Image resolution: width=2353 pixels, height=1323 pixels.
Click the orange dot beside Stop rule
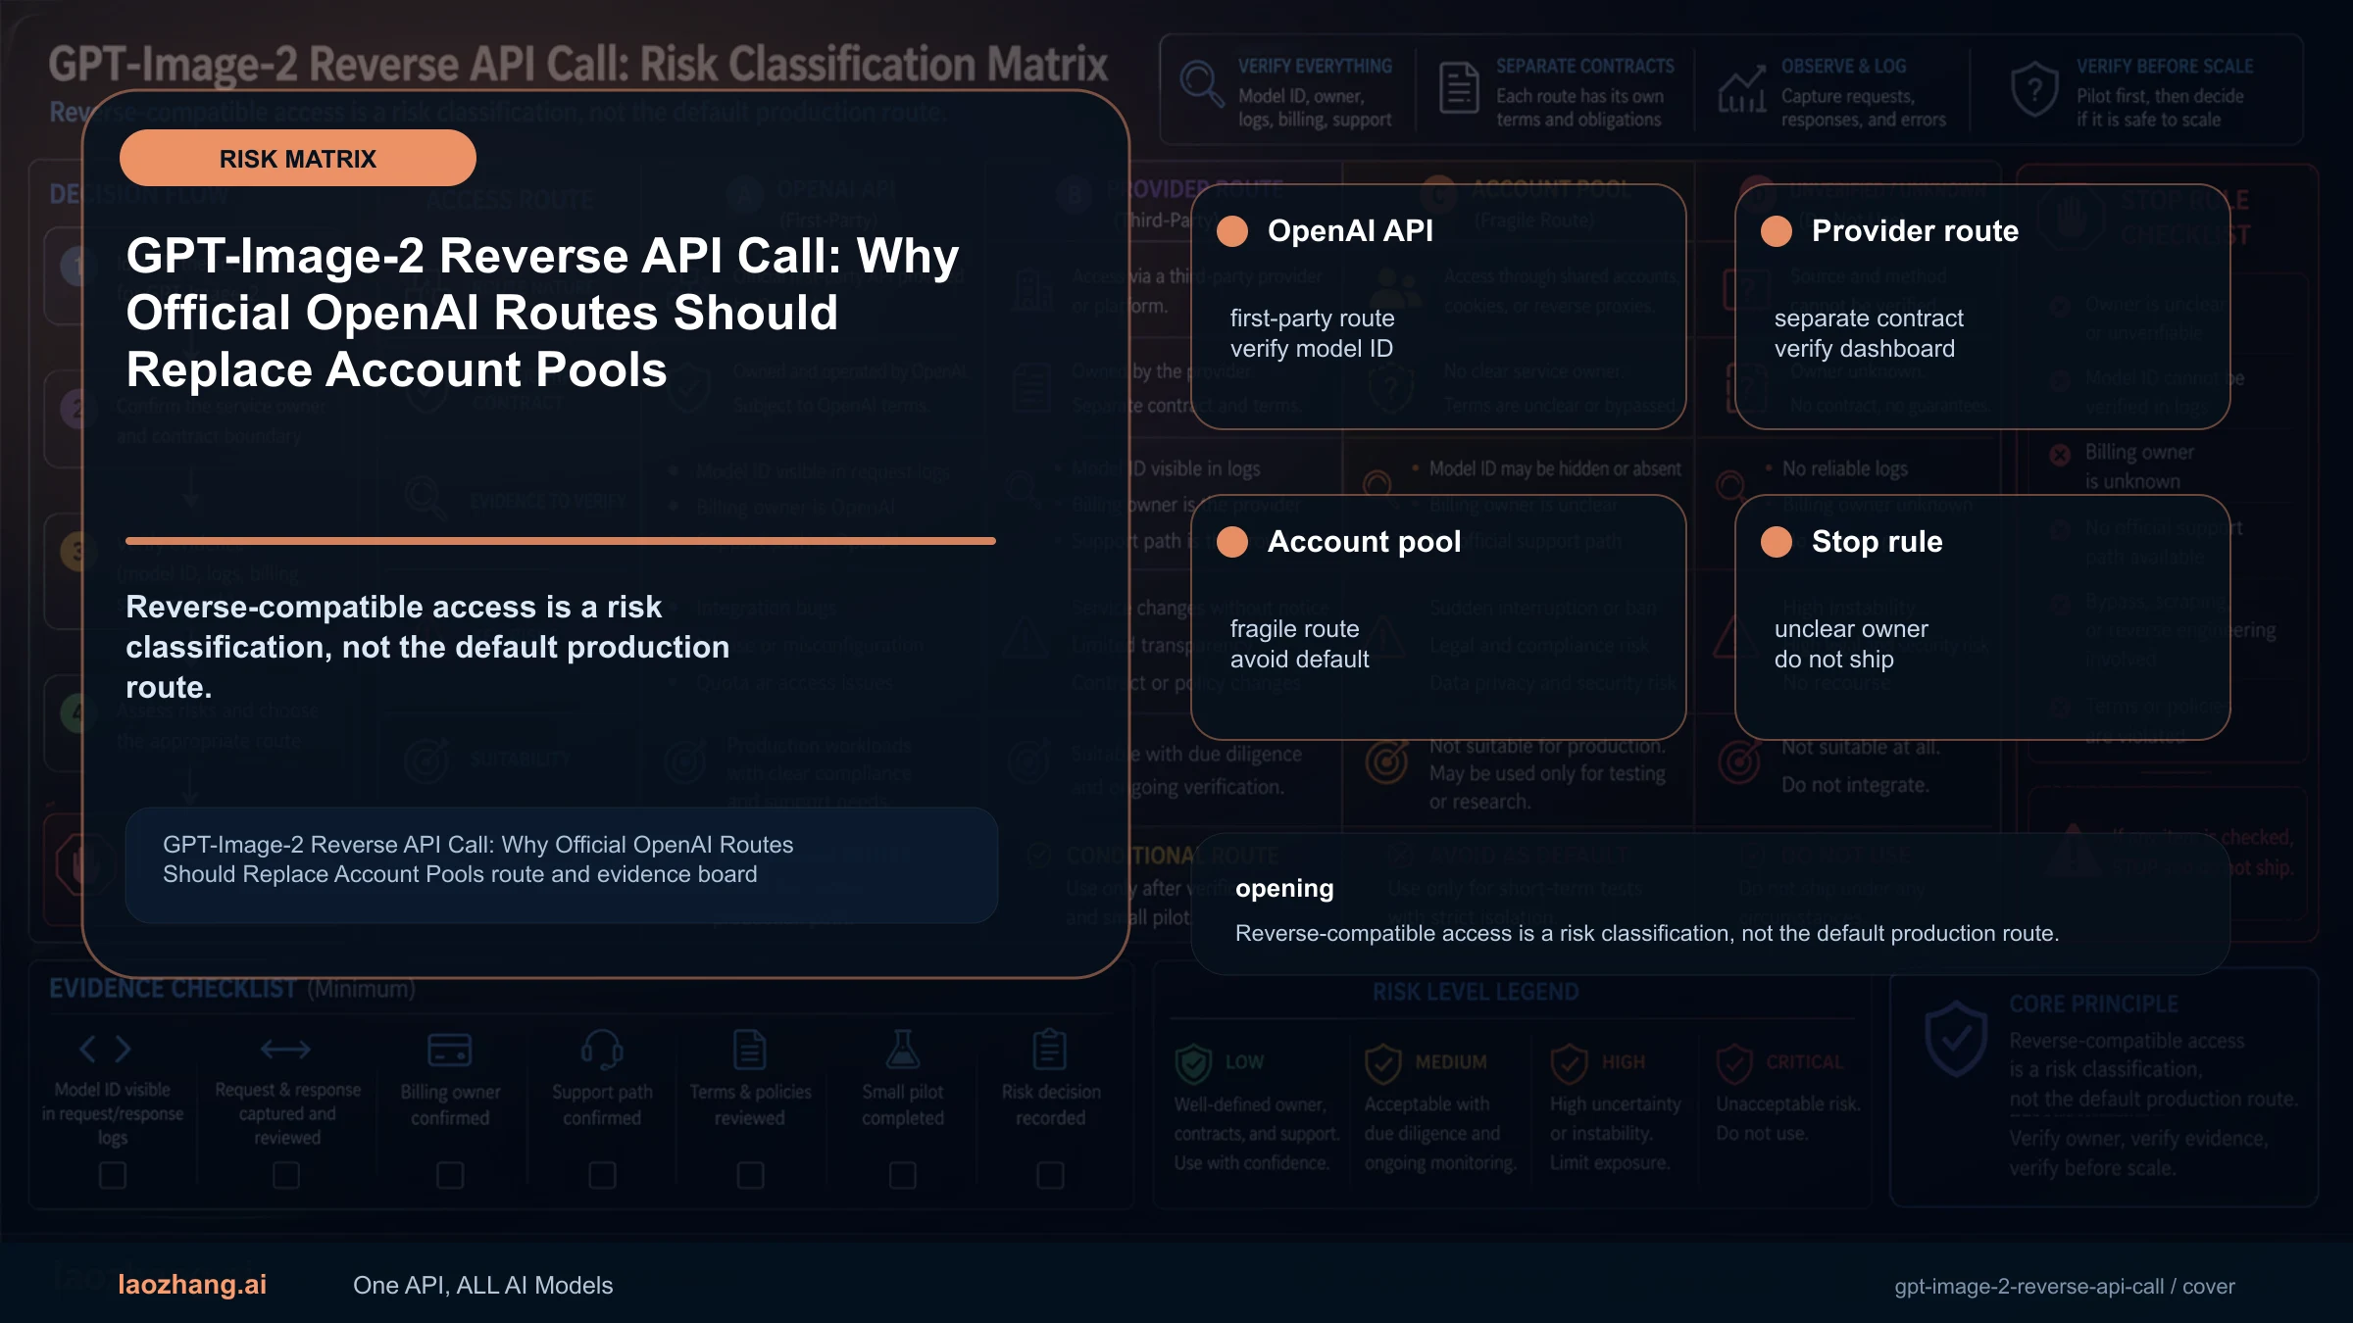click(1777, 542)
